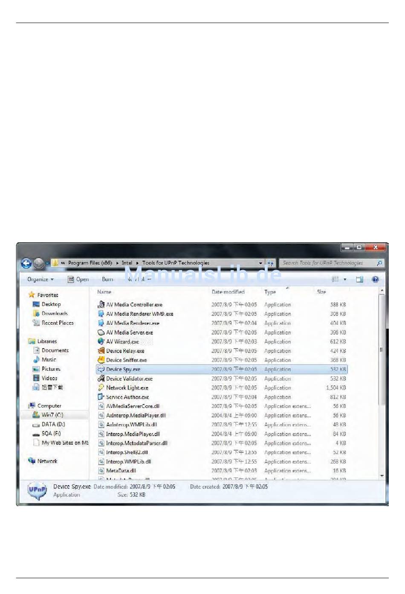Open the Help question mark icon

(x=375, y=280)
